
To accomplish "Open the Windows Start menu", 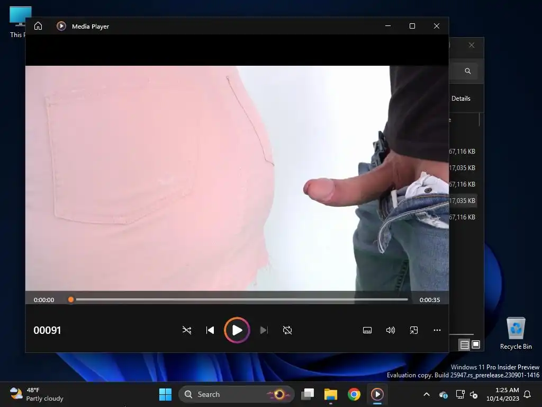I will tap(165, 394).
